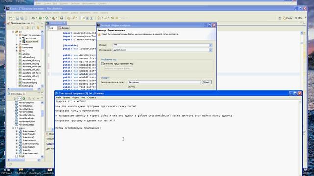The image size is (314, 176).
Task: Select Move fFrontShow in the Структура outline
Action: point(26,103)
